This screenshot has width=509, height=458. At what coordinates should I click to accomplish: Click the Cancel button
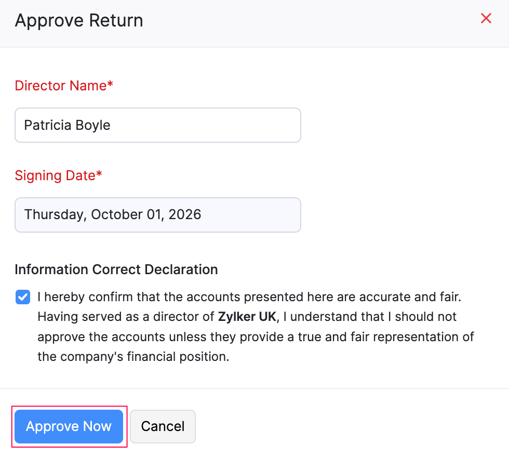pyautogui.click(x=163, y=426)
